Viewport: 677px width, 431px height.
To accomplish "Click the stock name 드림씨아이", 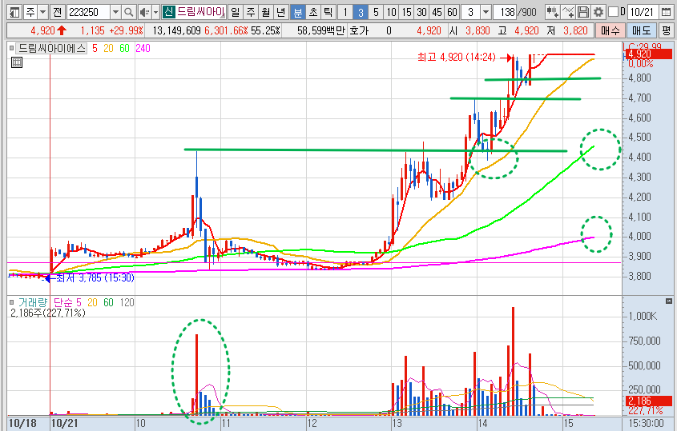I will coord(200,12).
